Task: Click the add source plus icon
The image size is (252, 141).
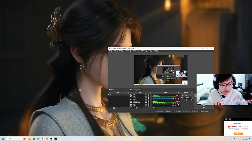Action: coord(131,108)
